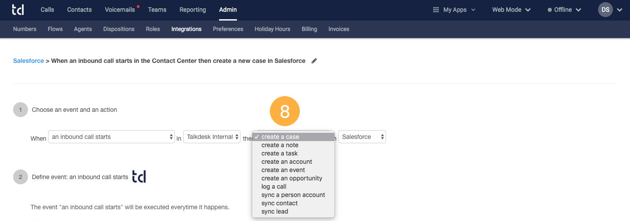
Task: Go to the Calls tab
Action: coord(47,10)
